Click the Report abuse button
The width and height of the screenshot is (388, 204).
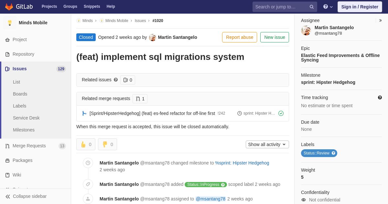pos(240,37)
